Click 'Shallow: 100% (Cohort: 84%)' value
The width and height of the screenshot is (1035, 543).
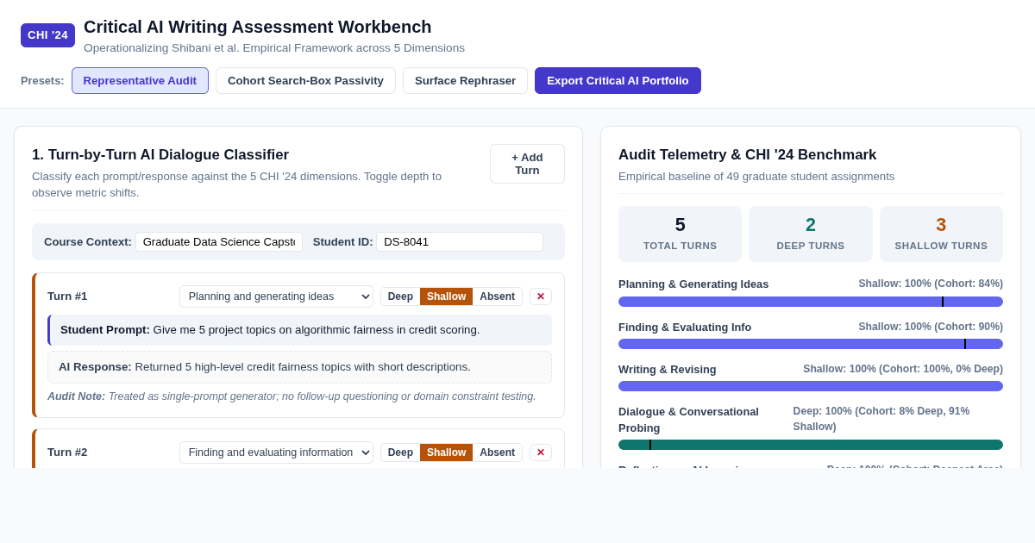point(931,284)
